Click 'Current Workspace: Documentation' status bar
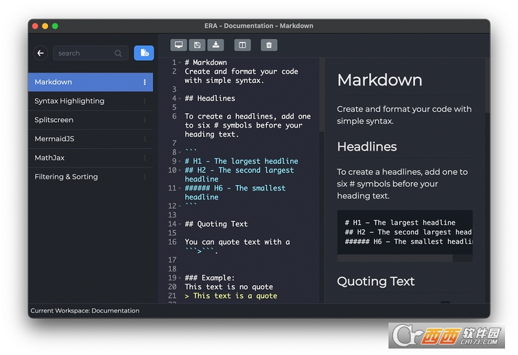 pos(85,311)
